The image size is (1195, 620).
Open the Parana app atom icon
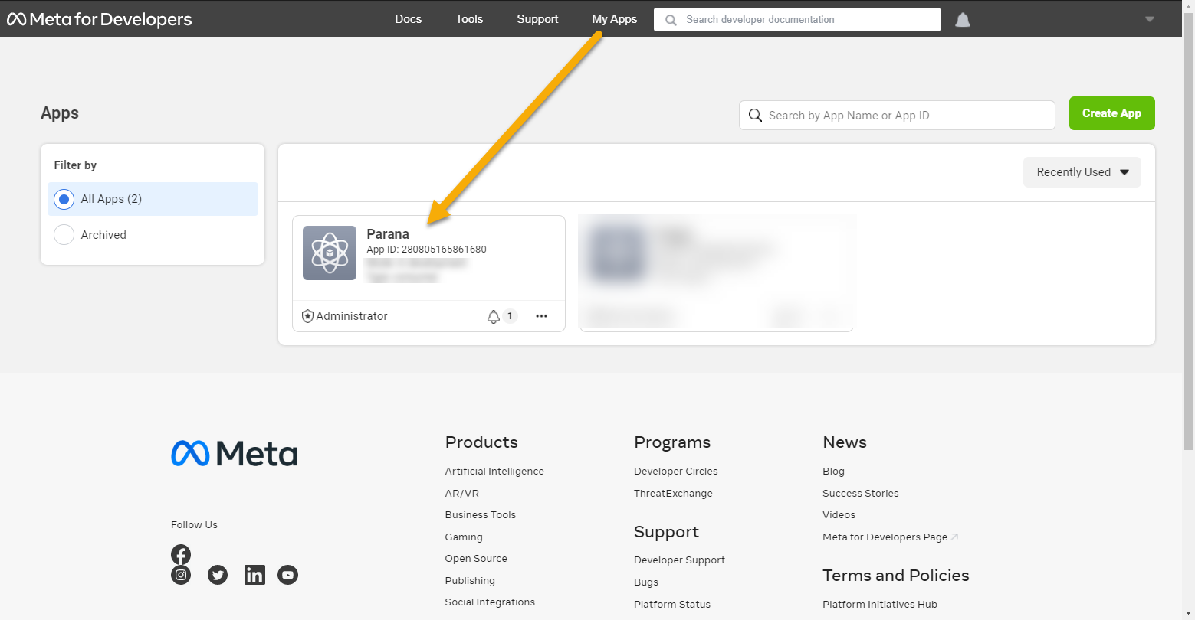330,253
